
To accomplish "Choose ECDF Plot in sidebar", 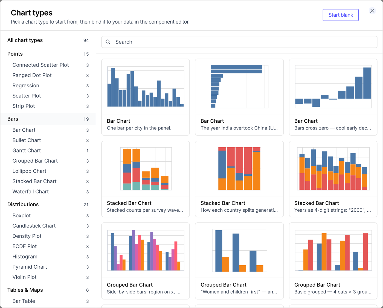I will (x=48, y=246).
